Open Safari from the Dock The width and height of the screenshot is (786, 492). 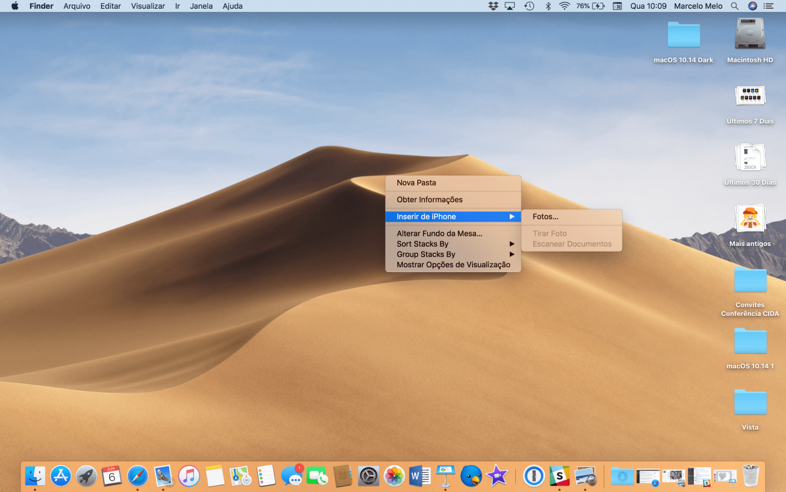(x=137, y=476)
